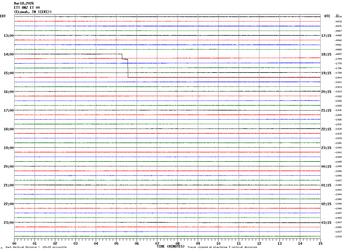343x251 pixels.
Task: Click the "01:15" UTC time label
Action: (326, 185)
